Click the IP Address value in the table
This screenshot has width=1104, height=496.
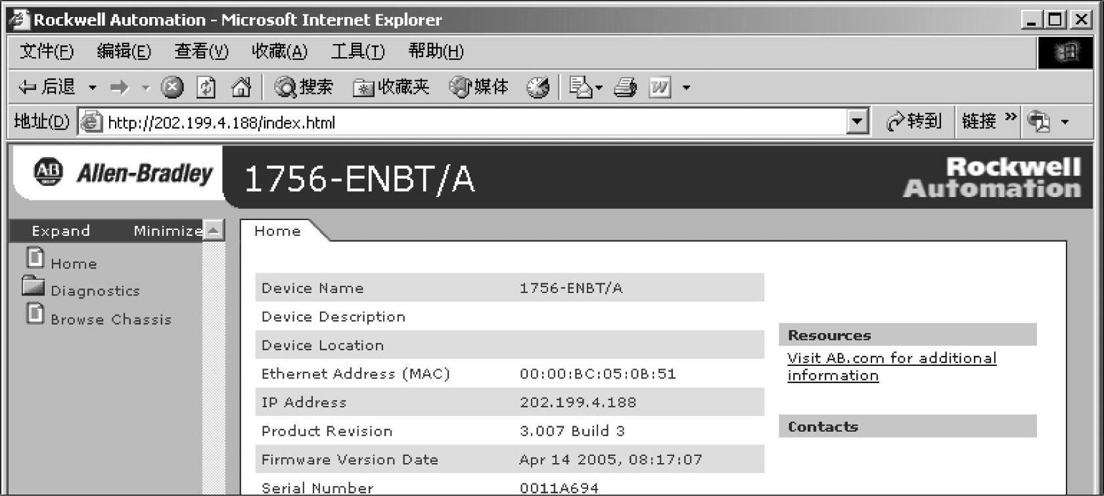[x=578, y=402]
